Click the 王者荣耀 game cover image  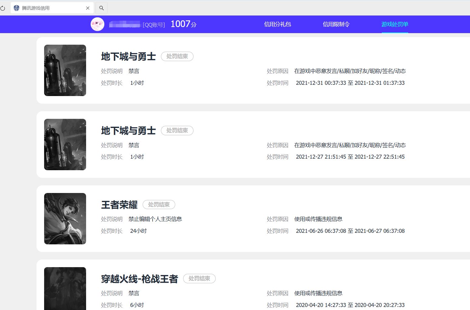point(65,219)
